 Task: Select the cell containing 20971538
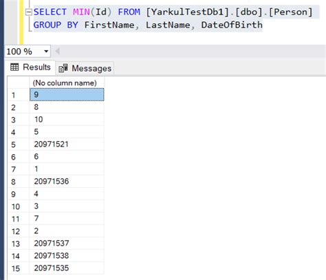pyautogui.click(x=67, y=255)
